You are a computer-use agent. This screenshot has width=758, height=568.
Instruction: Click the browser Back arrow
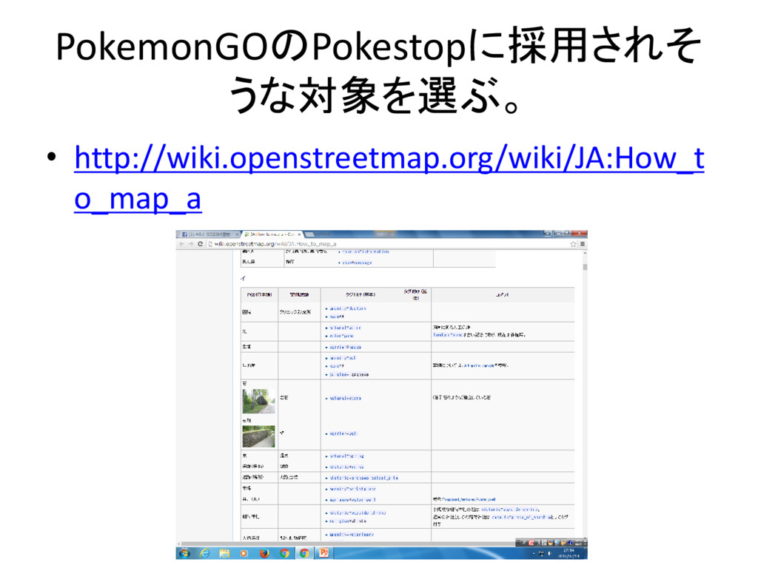[182, 244]
